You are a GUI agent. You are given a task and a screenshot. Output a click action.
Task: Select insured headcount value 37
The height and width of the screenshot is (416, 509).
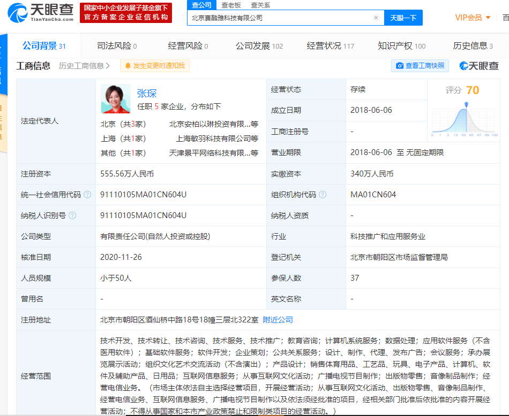click(x=355, y=278)
